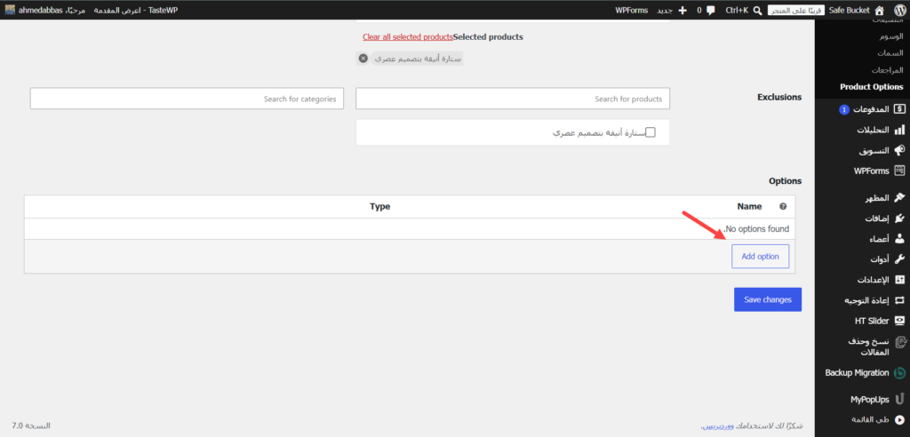This screenshot has height=437, width=910.
Task: Open WPForms in the top admin bar
Action: 632,11
